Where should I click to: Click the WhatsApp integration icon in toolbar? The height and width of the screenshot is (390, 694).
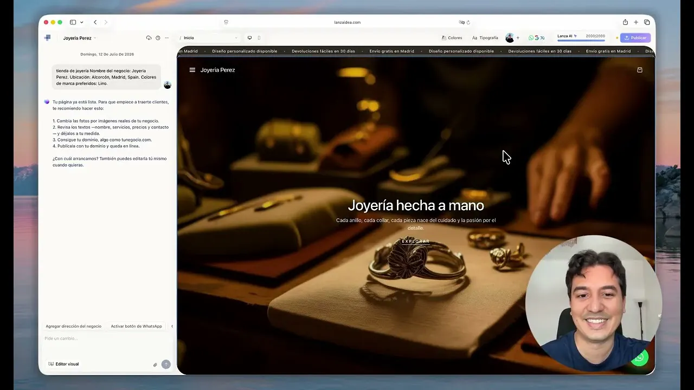[x=531, y=38]
